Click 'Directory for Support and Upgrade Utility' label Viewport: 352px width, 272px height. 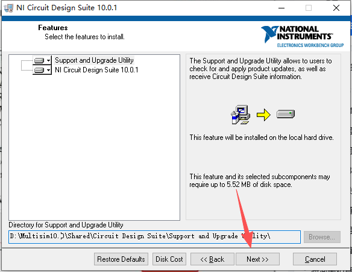pos(66,225)
